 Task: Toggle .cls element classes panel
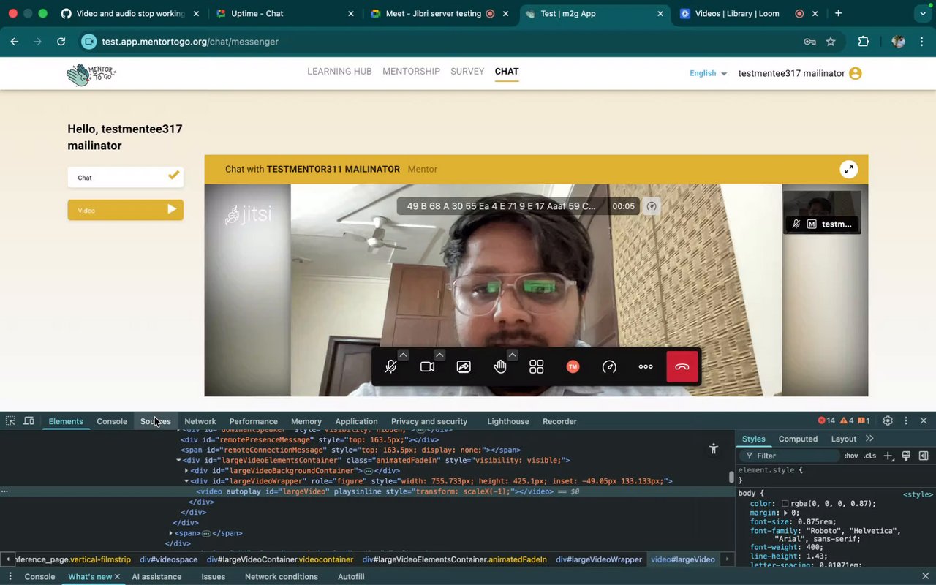(x=869, y=456)
